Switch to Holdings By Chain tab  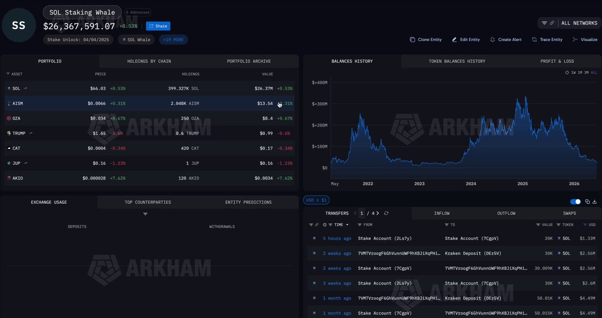click(x=149, y=61)
